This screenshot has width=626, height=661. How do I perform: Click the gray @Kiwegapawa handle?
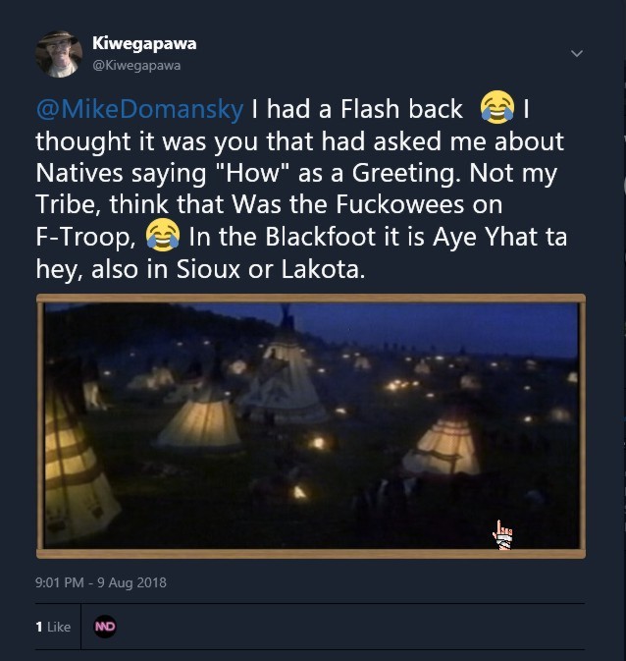coord(136,65)
